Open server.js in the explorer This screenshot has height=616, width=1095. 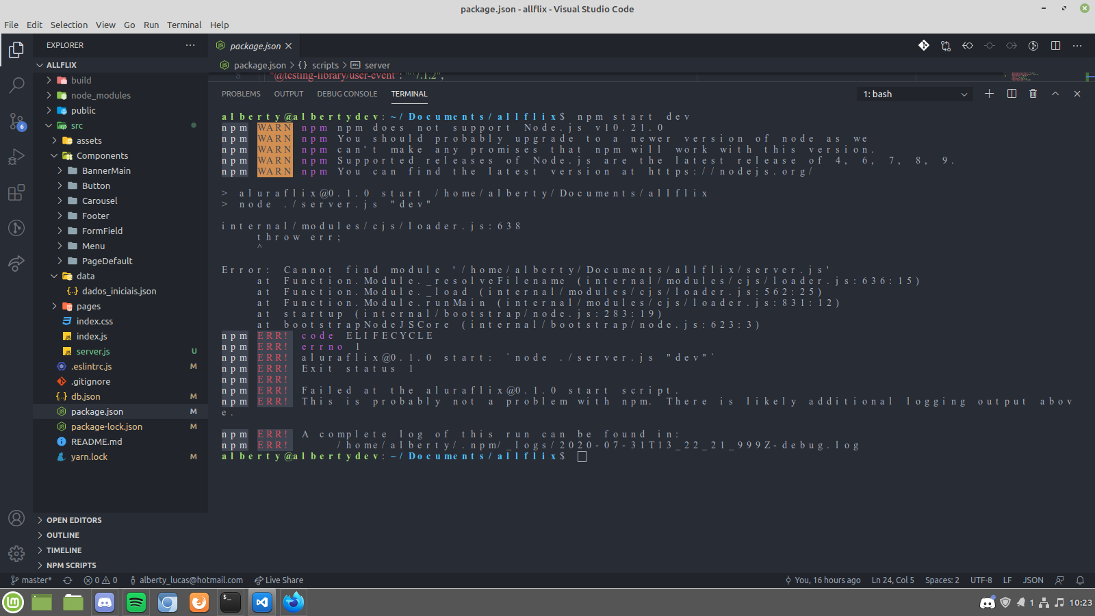click(120, 351)
